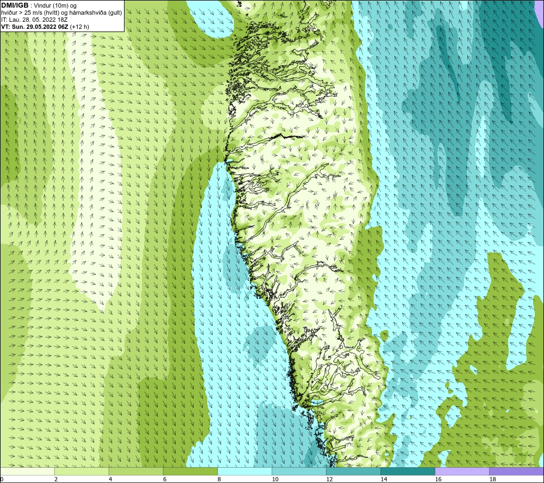Screen dimensions: 544x483
Task: Click the legend scale label '18'
Action: coord(493,480)
